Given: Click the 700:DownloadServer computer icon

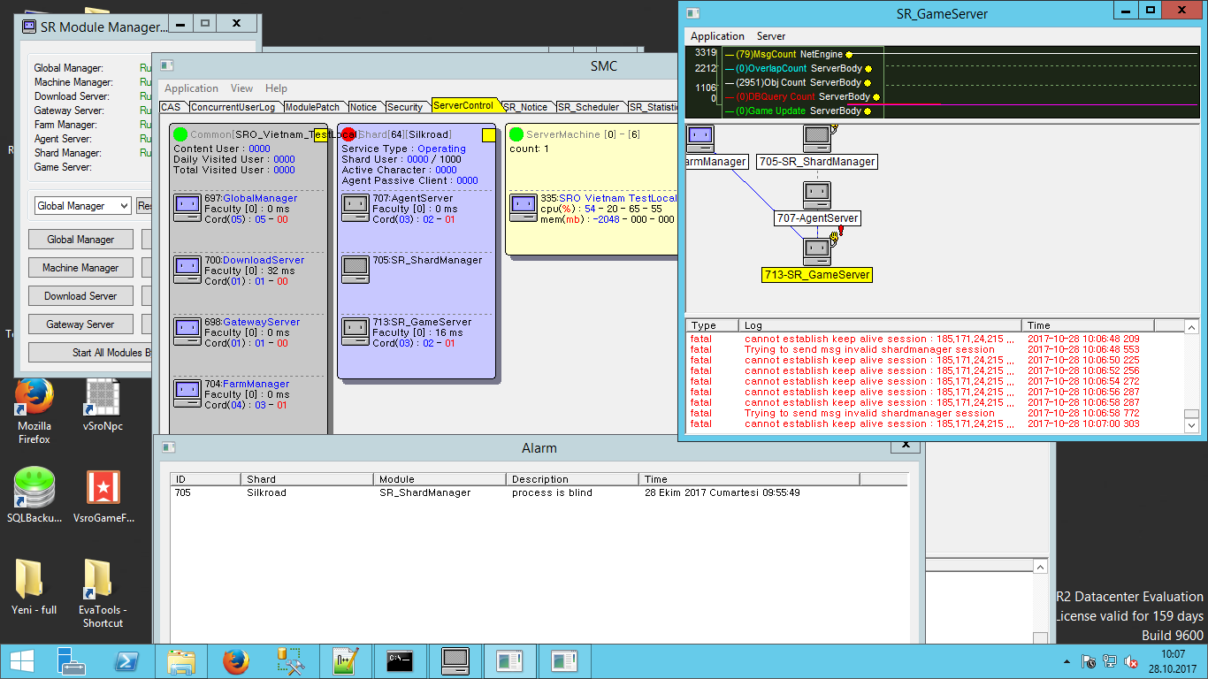Looking at the screenshot, I should (x=187, y=270).
